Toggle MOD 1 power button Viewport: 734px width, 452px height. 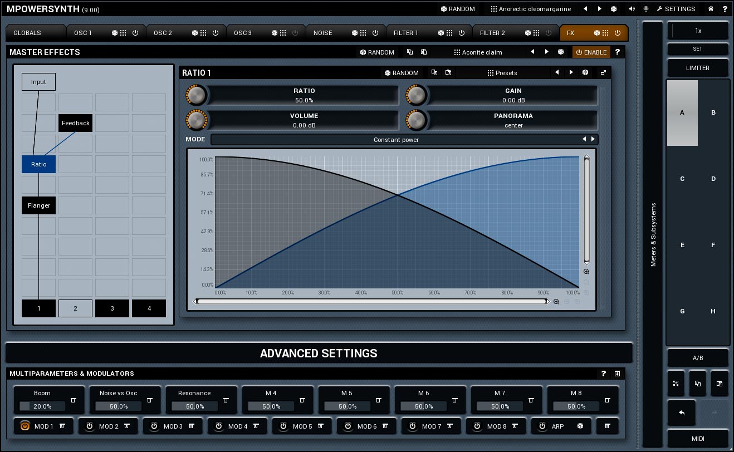[25, 426]
